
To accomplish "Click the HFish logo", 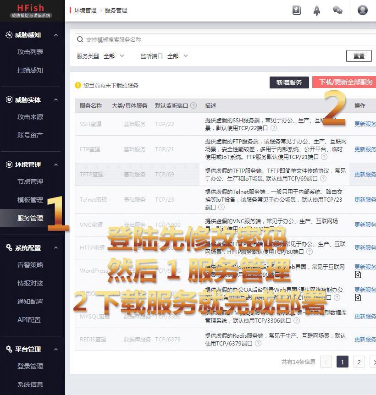I will (31, 11).
